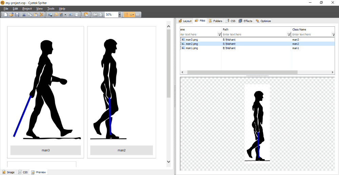Switch to the Effects tab
Image resolution: width=339 pixels, height=175 pixels.
pos(245,21)
